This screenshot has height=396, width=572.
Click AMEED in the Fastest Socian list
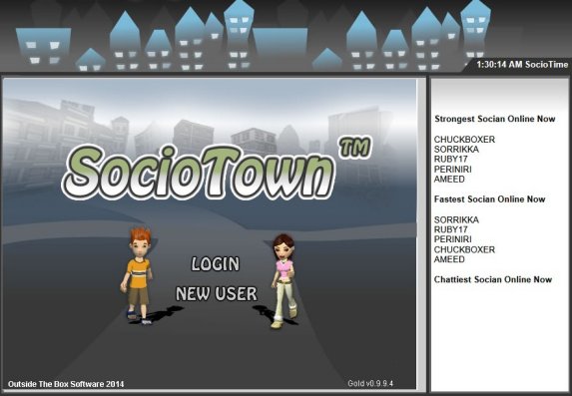[x=449, y=259]
